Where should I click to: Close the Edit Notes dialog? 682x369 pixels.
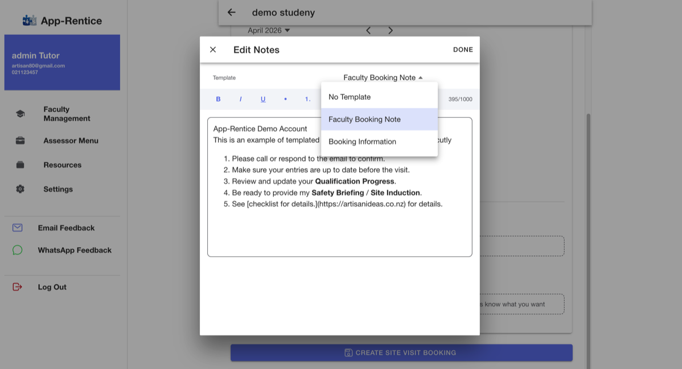coord(213,50)
